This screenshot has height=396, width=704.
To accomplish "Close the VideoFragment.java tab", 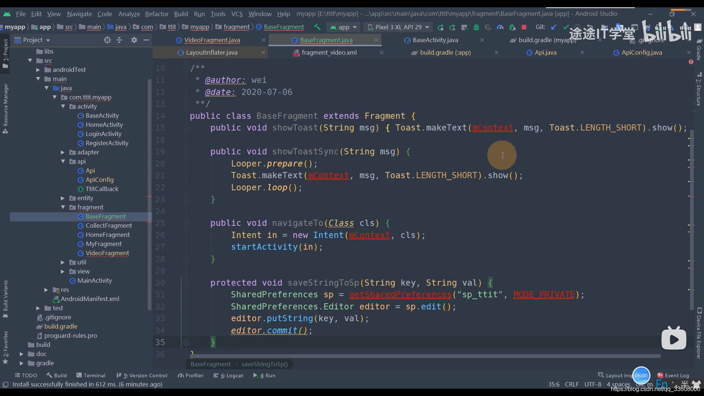I will (263, 40).
